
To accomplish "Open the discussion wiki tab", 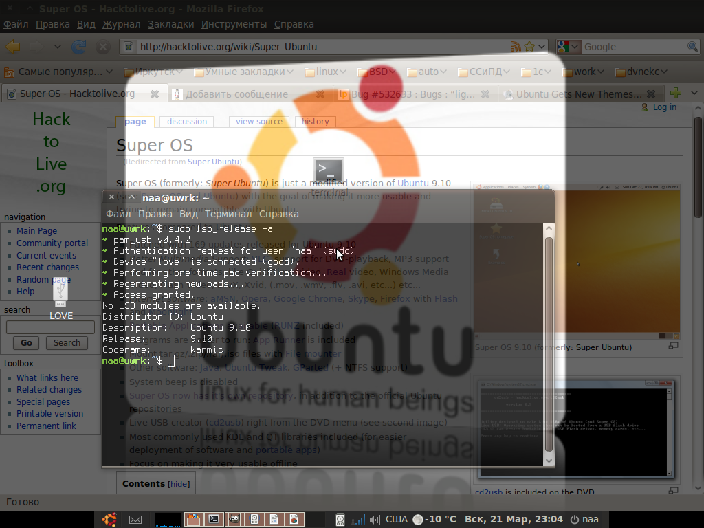I will point(187,122).
